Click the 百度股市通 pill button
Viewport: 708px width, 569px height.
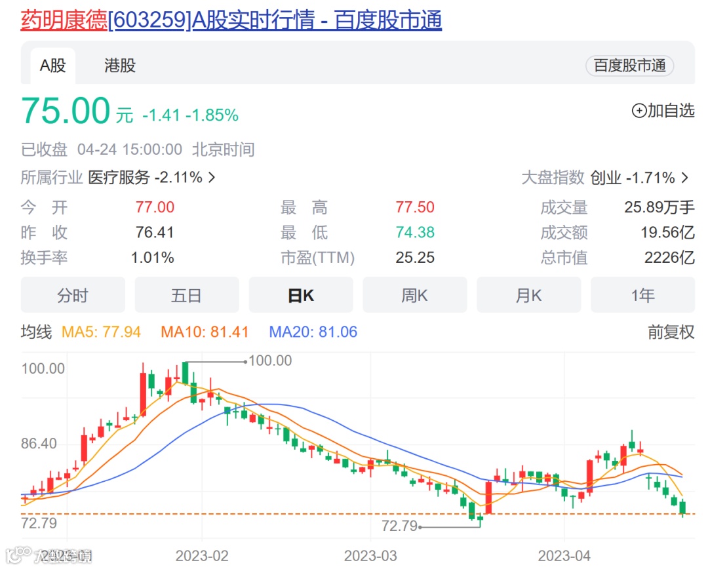[x=629, y=66]
